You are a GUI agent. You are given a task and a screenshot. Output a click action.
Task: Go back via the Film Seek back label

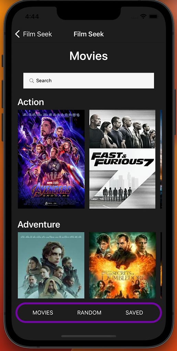tap(37, 34)
